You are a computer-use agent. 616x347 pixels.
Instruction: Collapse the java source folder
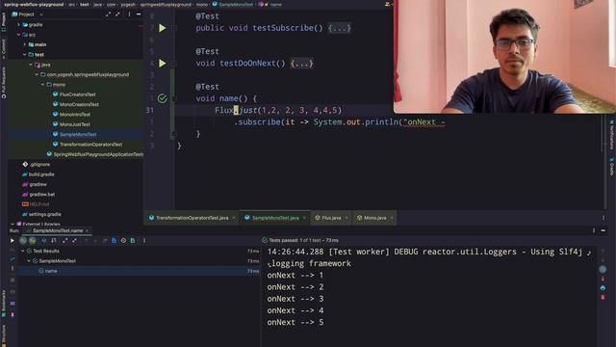point(31,65)
